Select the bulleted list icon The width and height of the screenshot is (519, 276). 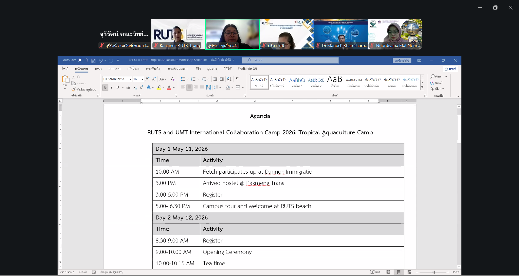tap(183, 79)
